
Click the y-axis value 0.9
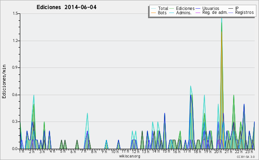click(x=15, y=67)
